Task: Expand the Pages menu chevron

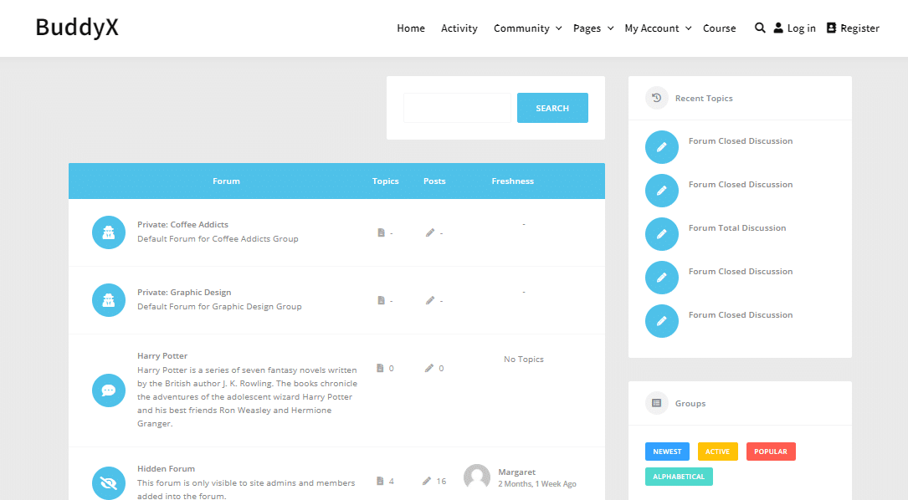Action: [x=610, y=28]
